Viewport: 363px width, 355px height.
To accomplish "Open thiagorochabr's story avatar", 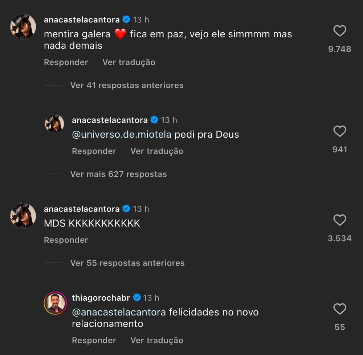I will (x=55, y=303).
